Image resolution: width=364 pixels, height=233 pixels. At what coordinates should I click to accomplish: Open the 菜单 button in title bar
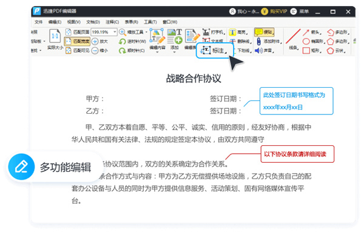click(x=300, y=11)
